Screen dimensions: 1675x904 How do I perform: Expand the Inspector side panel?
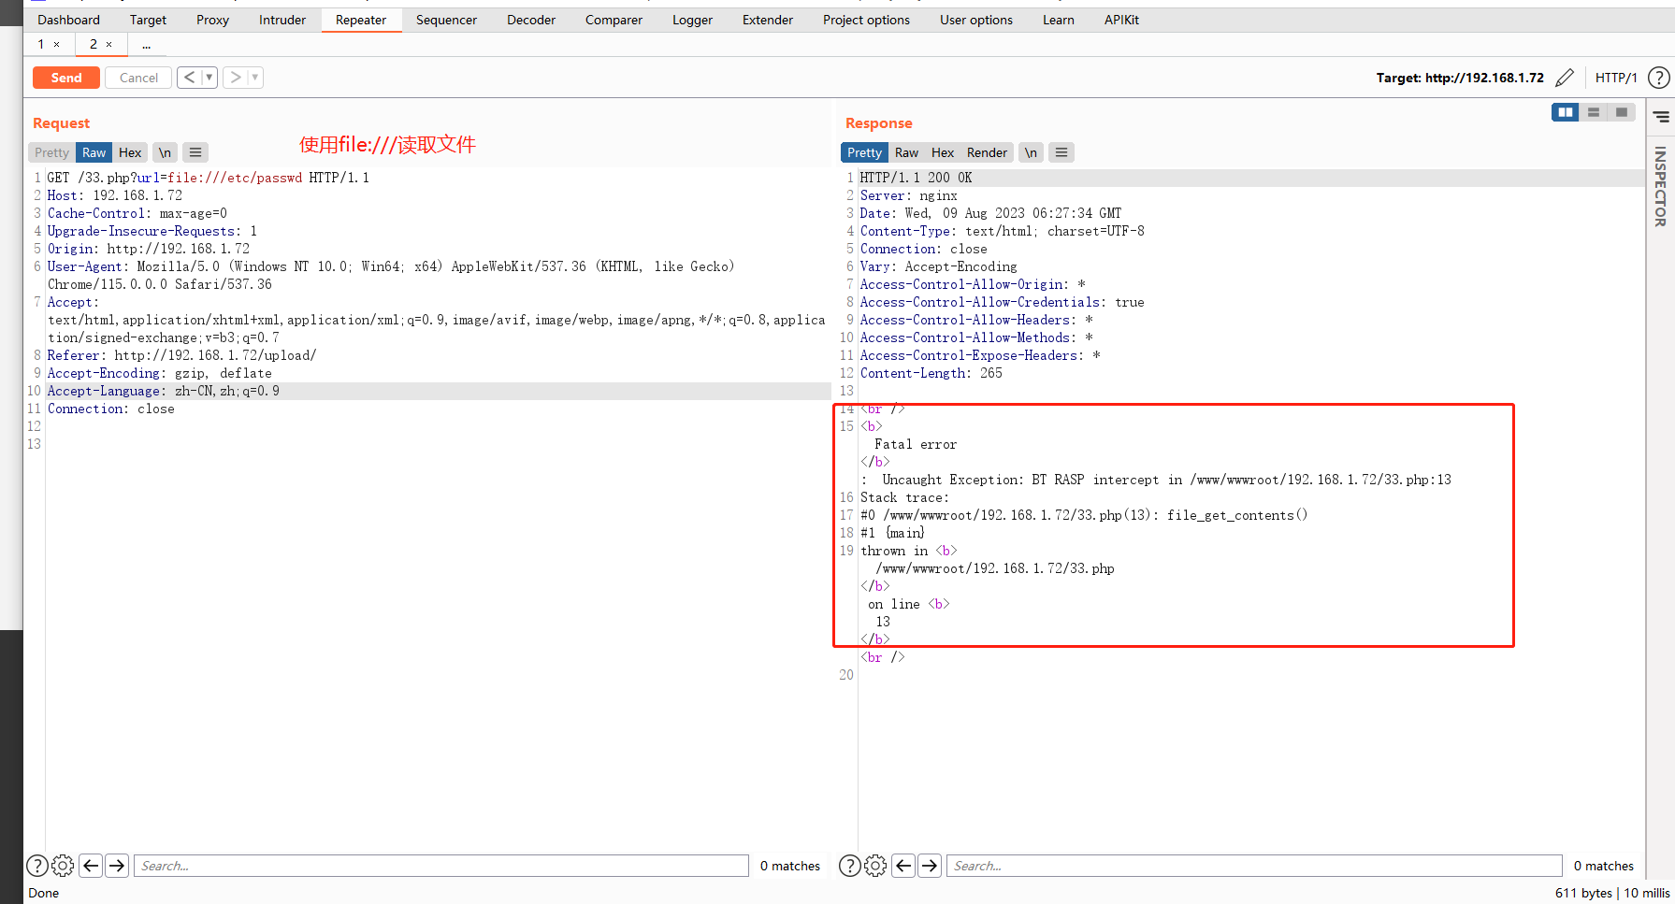(x=1660, y=186)
